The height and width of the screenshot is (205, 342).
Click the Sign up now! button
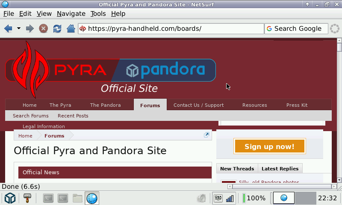coord(269,146)
